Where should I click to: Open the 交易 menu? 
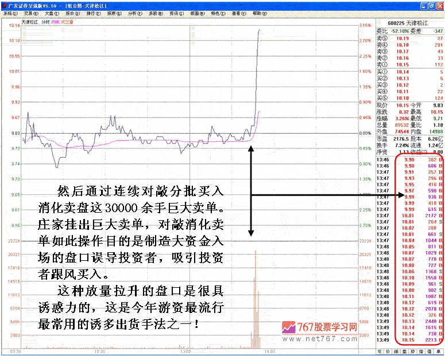click(28, 13)
